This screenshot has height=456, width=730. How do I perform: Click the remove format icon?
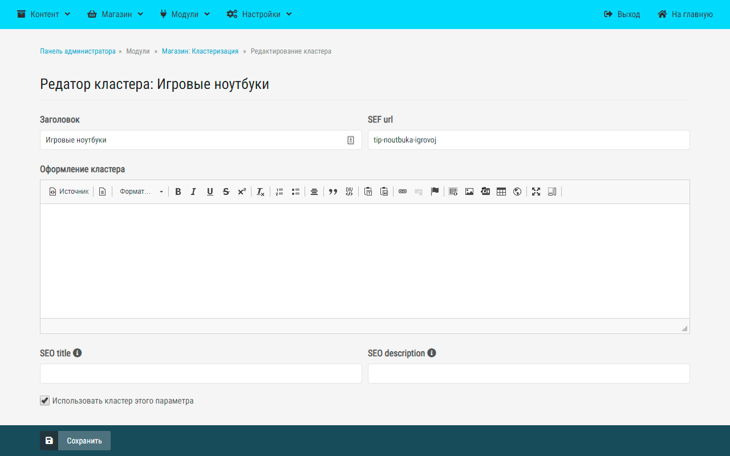tap(261, 192)
